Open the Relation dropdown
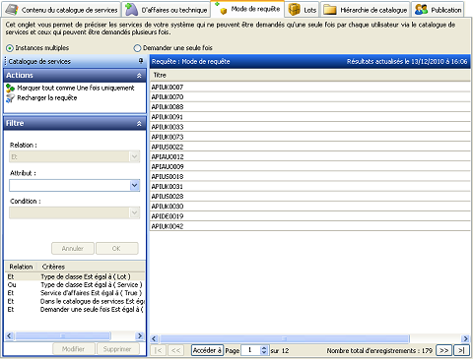 (134, 156)
